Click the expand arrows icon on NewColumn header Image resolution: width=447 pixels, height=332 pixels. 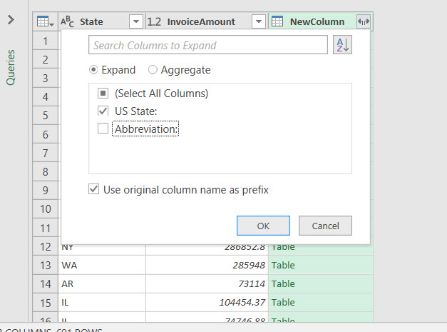(x=363, y=22)
